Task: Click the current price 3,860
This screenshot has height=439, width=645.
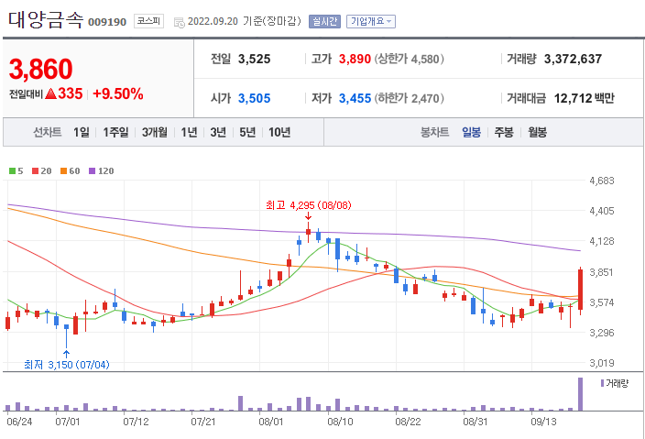Action: (40, 69)
